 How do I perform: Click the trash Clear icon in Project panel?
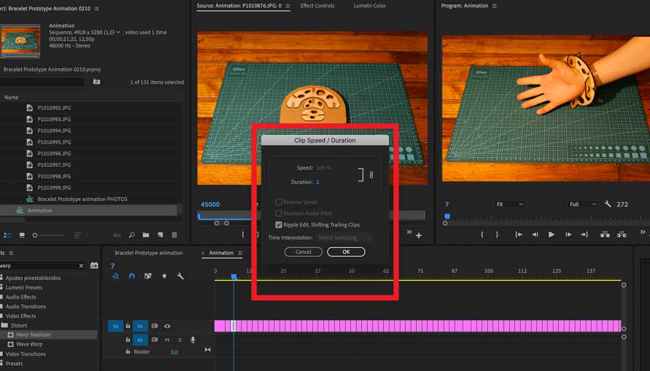[x=174, y=235]
